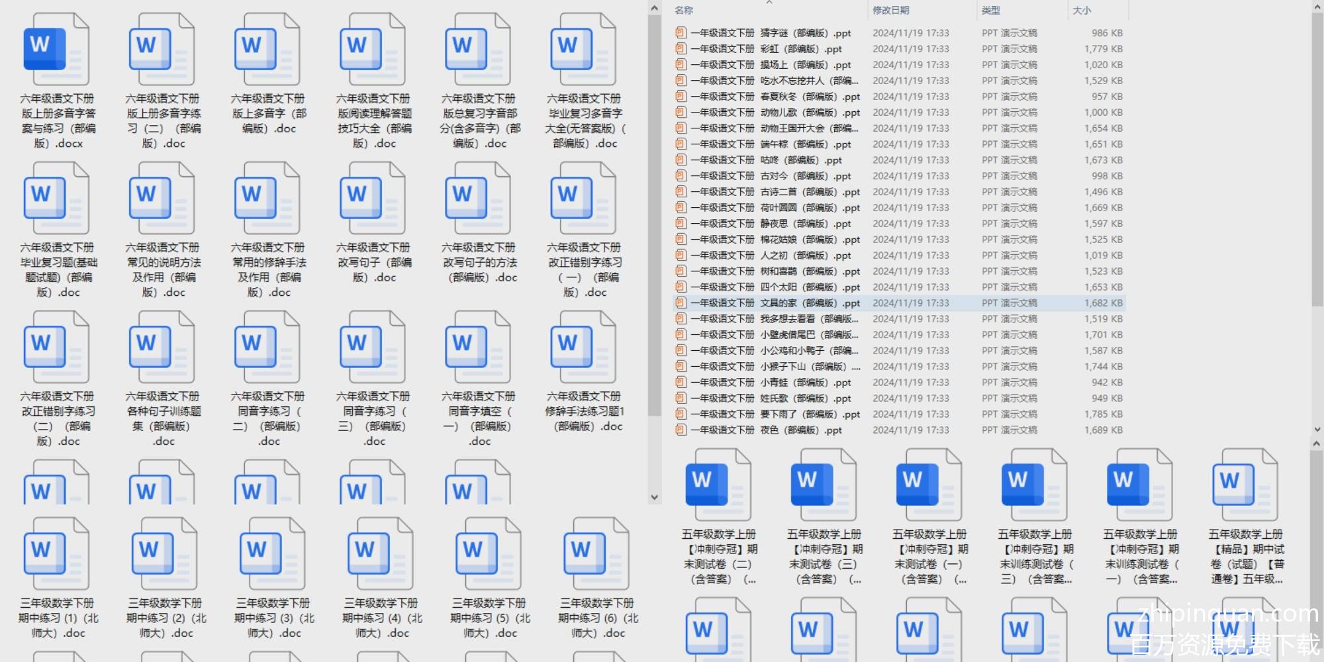Click the 类型 column header
This screenshot has width=1324, height=662.
991,10
